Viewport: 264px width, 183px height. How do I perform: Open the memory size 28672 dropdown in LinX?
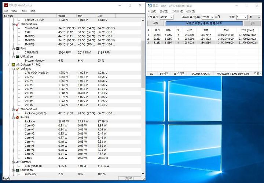212,17
